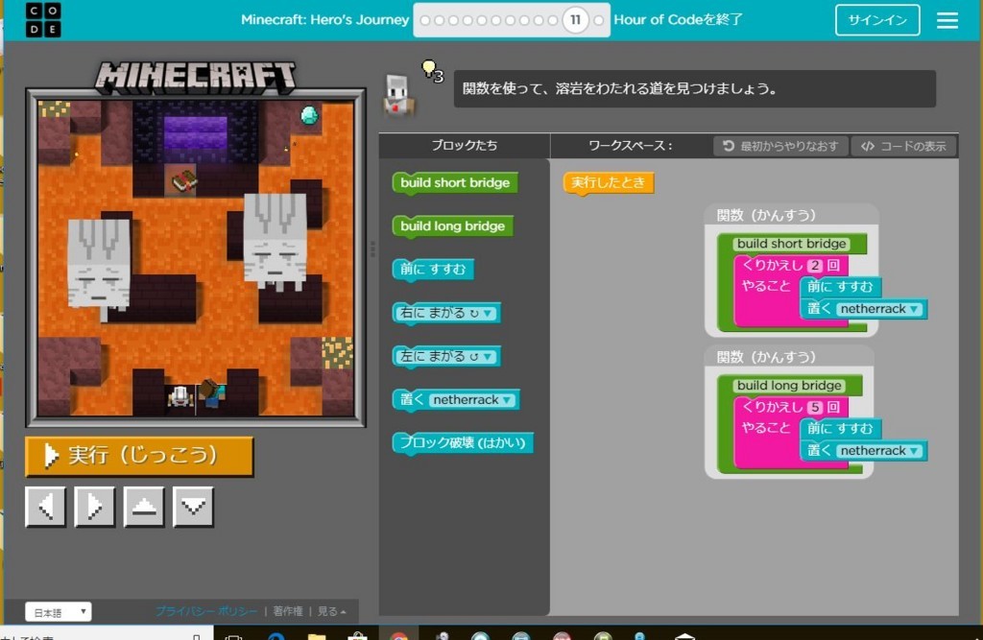This screenshot has width=983, height=640.
Task: Click the up arrow control button
Action: 144,507
